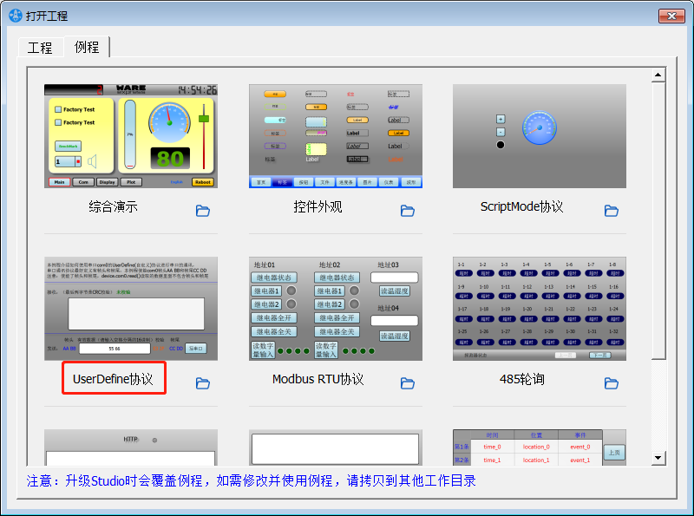Click the 485轮询 label
Viewport: 694px width, 516px height.
522,379
